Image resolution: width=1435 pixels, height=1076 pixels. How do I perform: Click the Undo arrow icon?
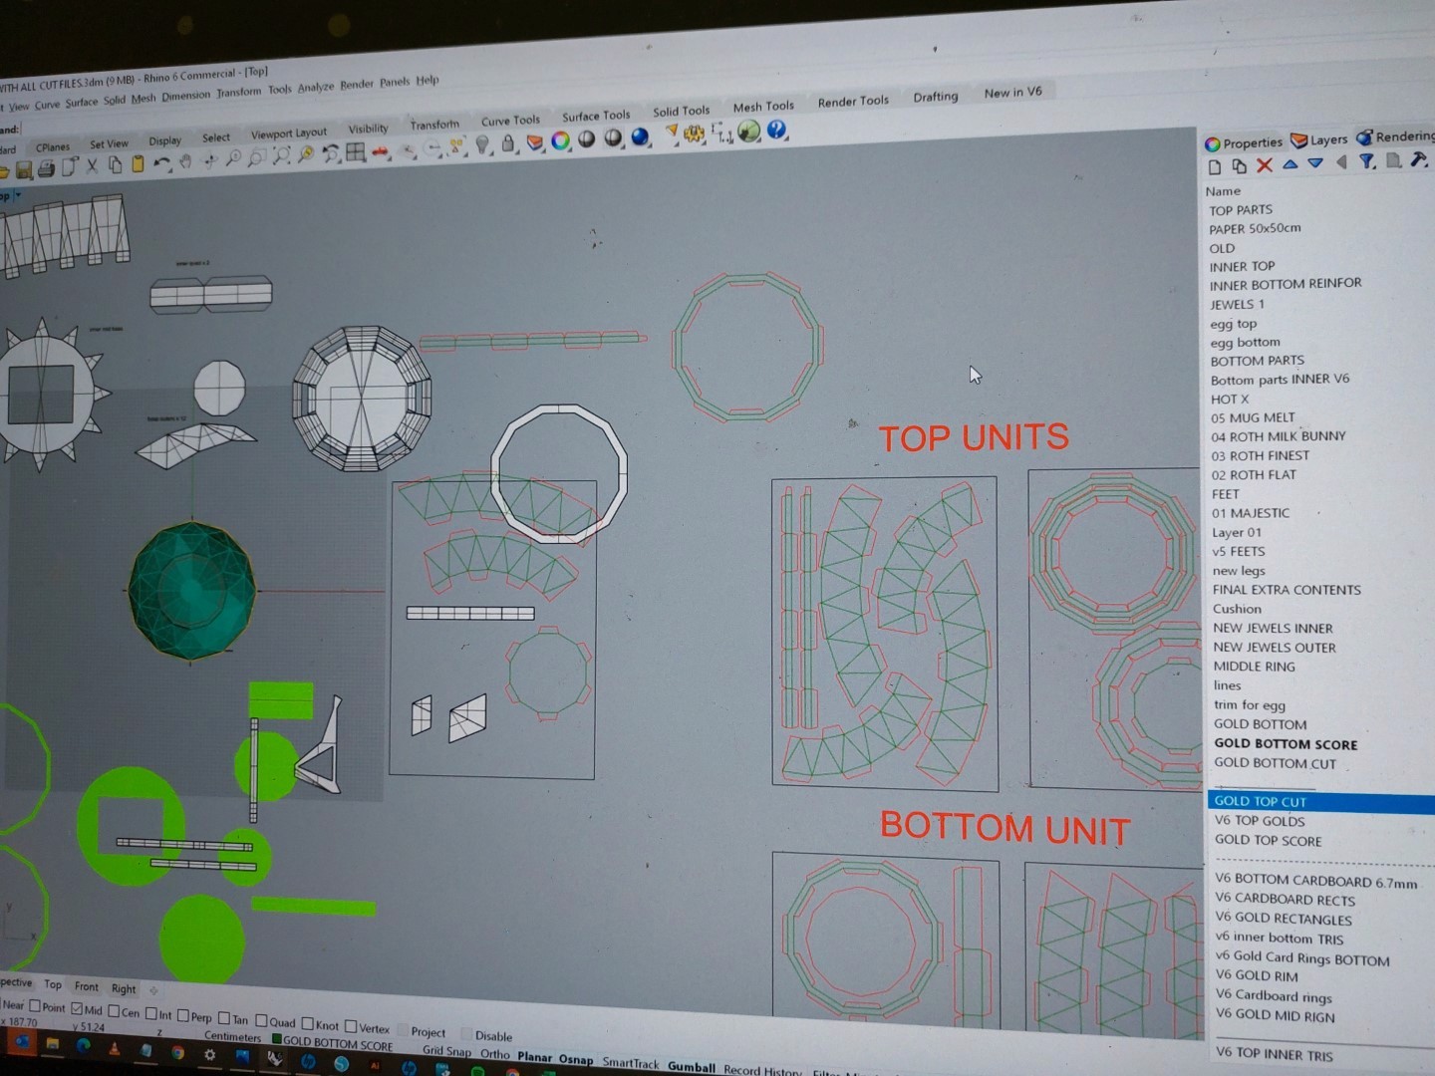pyautogui.click(x=161, y=163)
